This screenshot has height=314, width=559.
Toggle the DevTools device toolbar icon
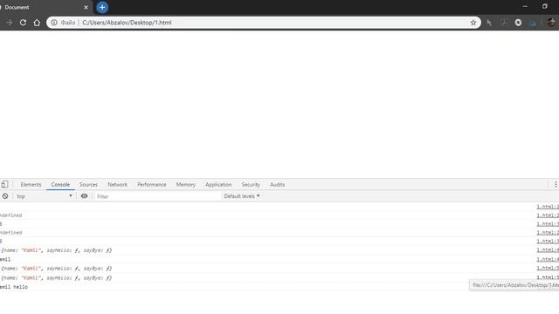coord(4,184)
